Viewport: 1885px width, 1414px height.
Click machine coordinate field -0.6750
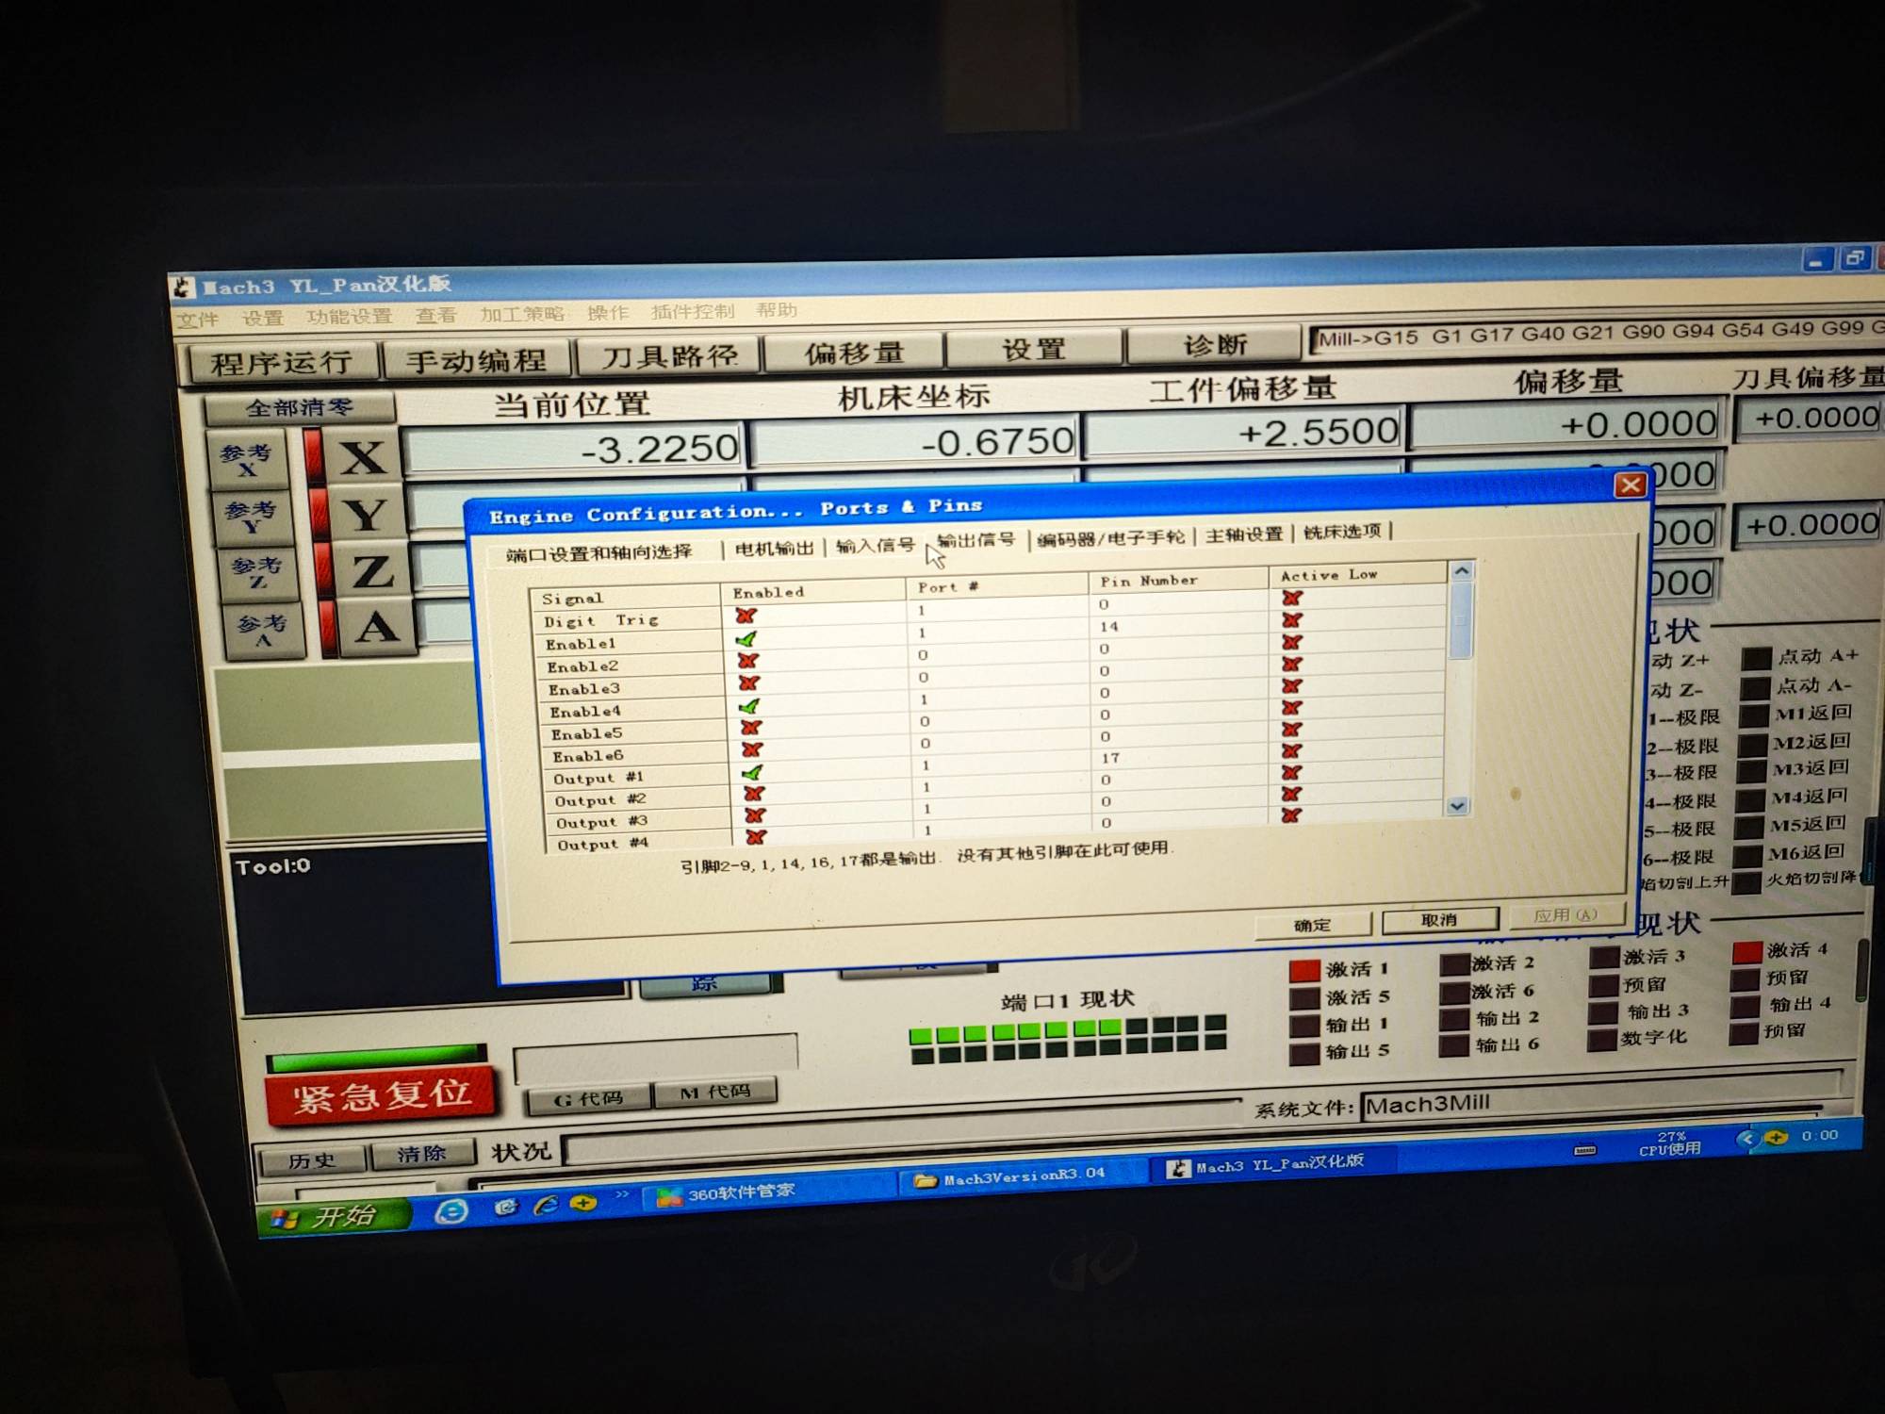pos(915,441)
